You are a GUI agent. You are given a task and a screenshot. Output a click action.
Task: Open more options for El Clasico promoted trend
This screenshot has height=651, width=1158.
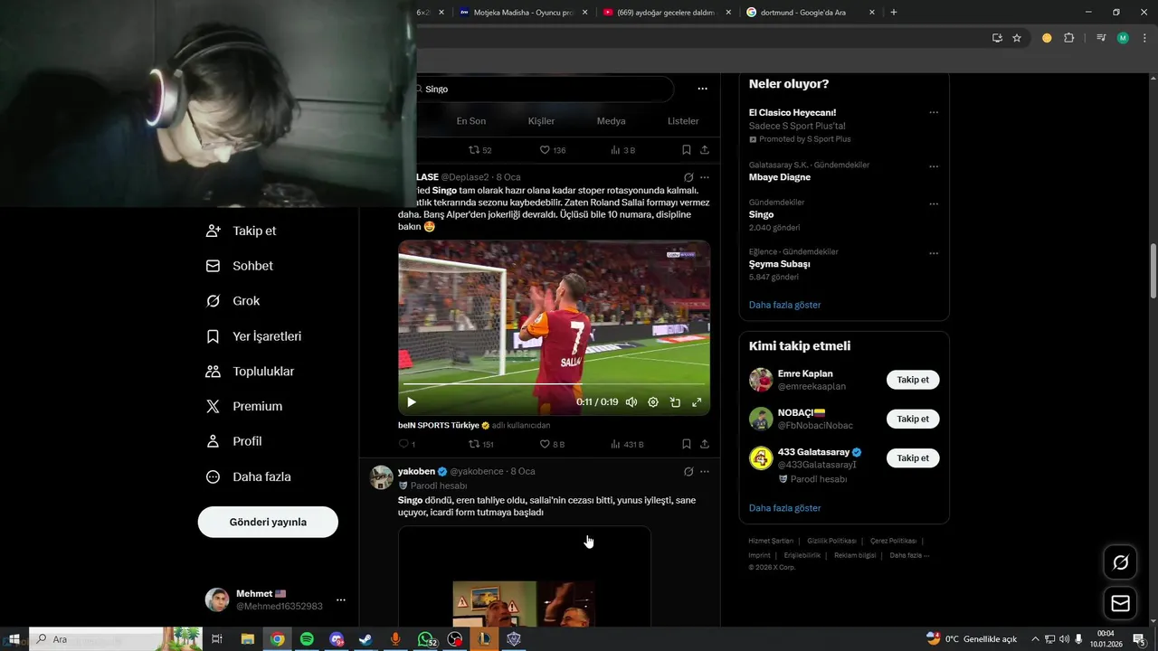coord(934,113)
